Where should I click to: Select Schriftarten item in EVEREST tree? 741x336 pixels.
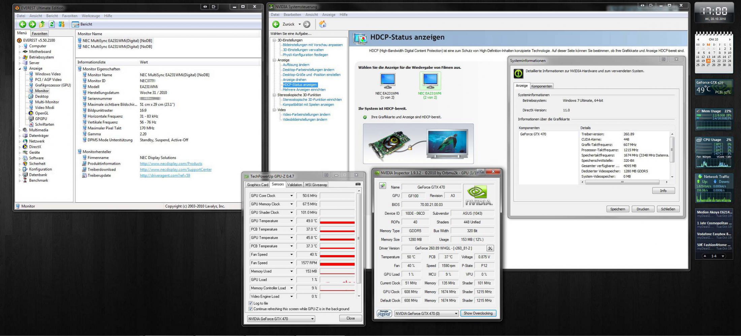pyautogui.click(x=44, y=124)
